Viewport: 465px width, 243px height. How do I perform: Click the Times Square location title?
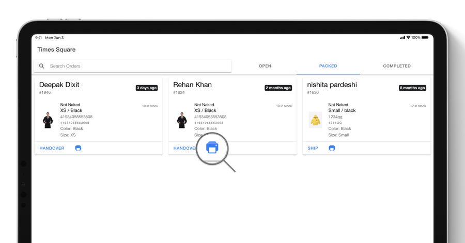coord(56,50)
